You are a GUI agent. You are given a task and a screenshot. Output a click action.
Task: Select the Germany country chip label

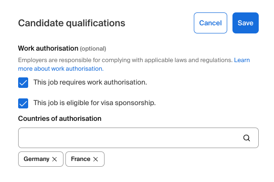[x=36, y=159]
